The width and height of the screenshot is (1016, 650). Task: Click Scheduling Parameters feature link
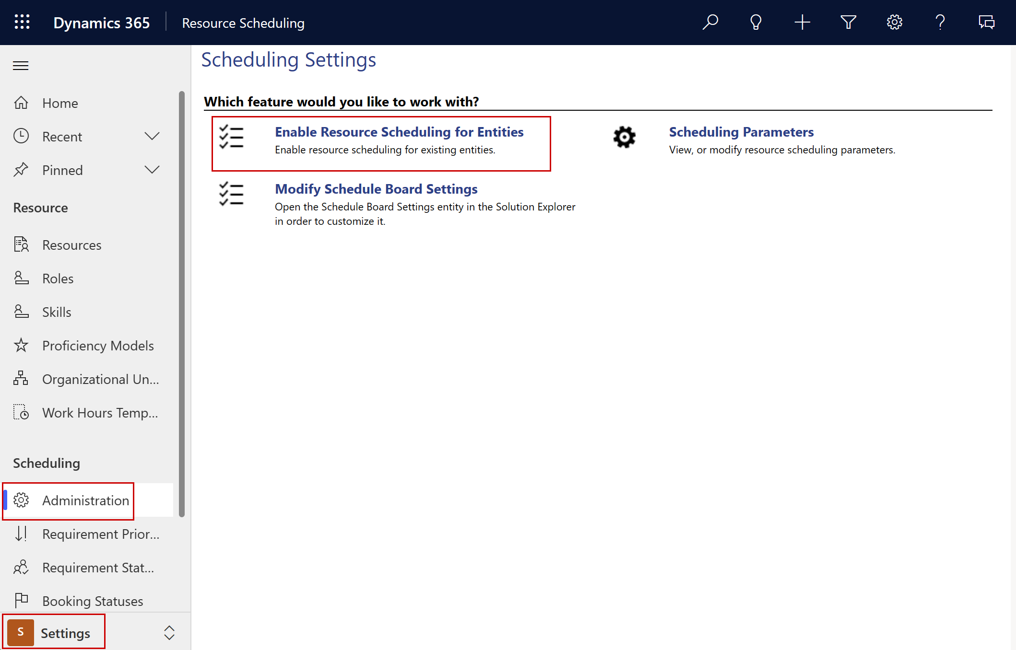pos(740,131)
